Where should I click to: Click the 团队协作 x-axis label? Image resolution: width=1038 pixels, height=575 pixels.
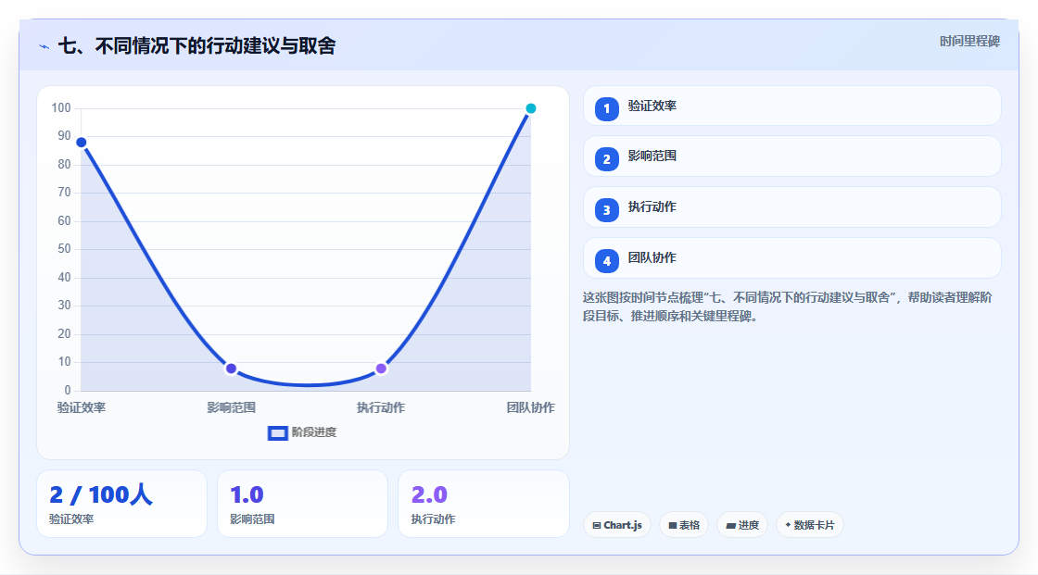(531, 407)
